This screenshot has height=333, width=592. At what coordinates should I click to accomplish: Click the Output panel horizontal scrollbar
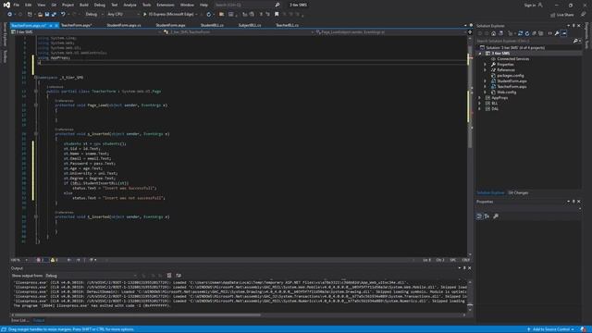(138, 314)
